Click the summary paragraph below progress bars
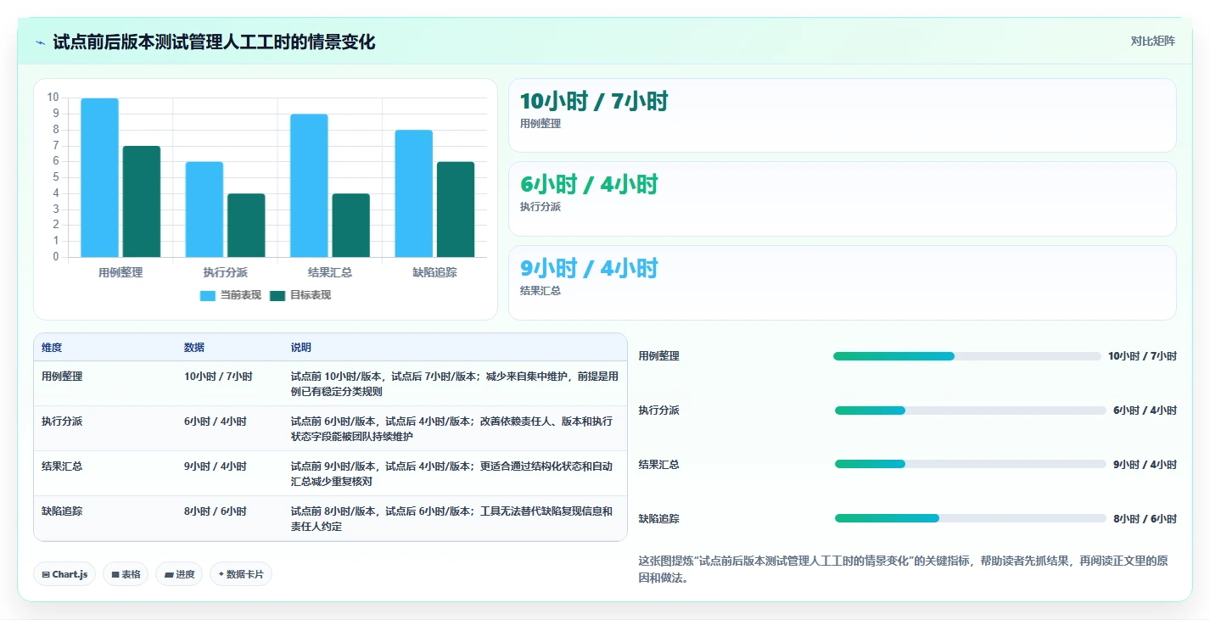This screenshot has height=620, width=1210. point(903,569)
